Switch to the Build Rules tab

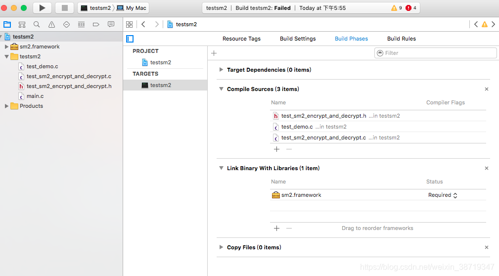point(401,39)
